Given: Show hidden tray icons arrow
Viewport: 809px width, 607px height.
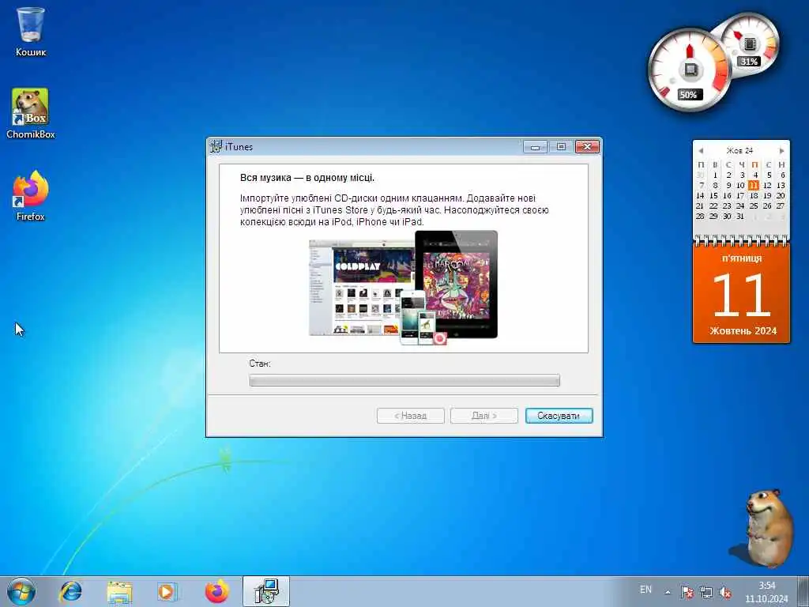Looking at the screenshot, I should click(x=668, y=592).
